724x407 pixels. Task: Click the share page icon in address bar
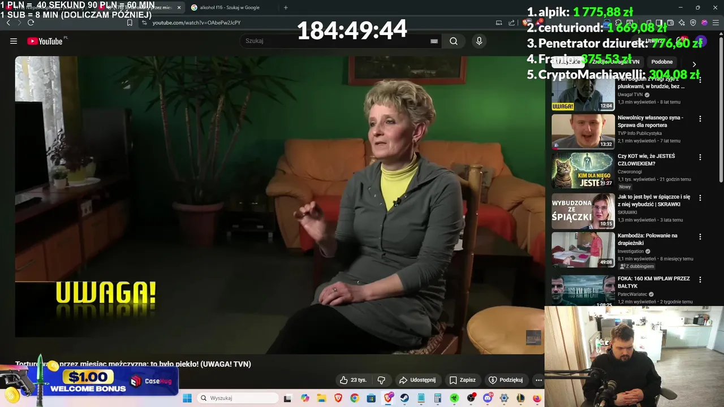click(511, 23)
